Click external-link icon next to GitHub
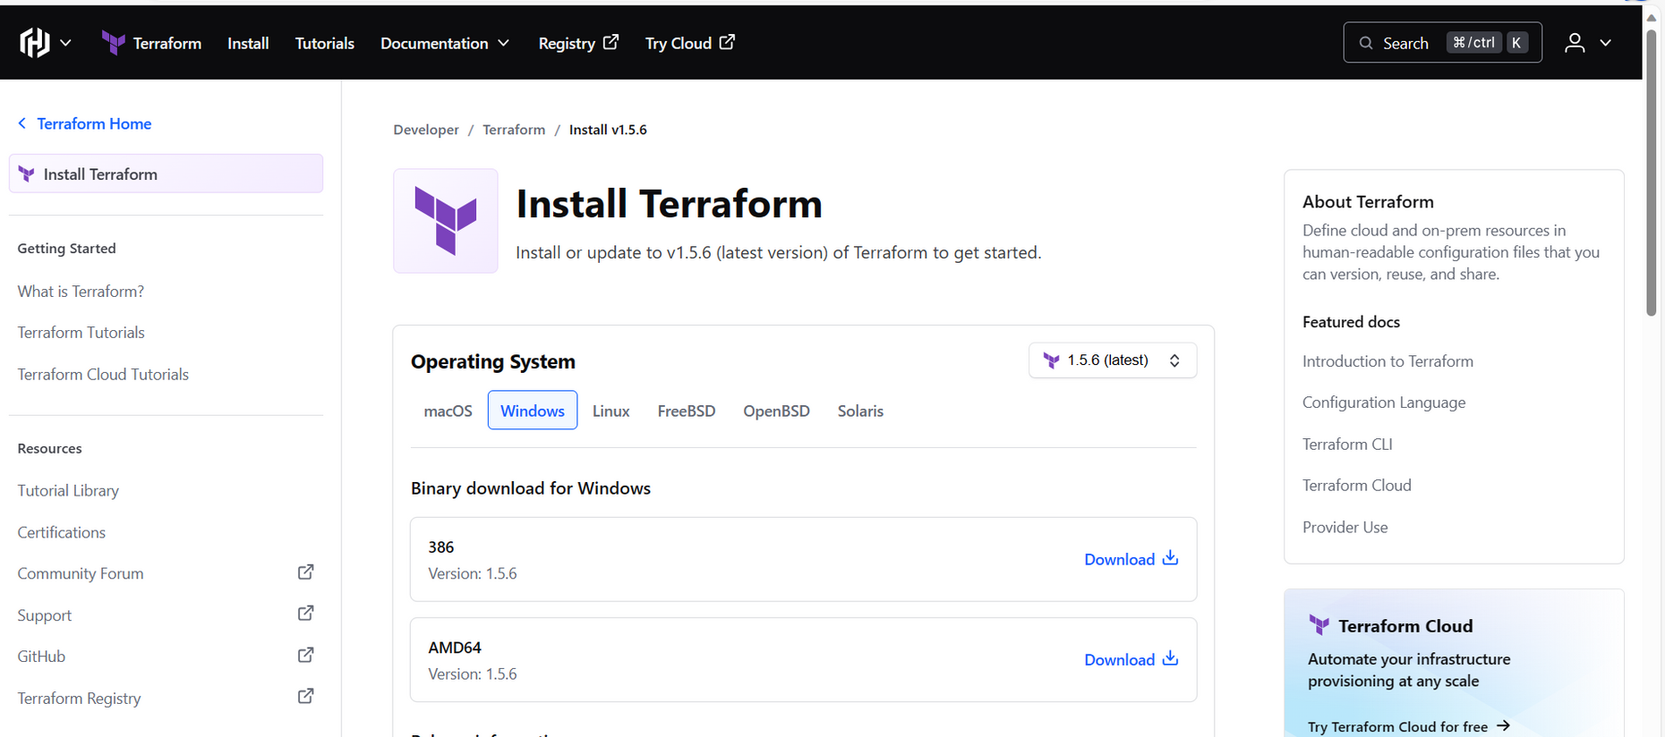Image resolution: width=1665 pixels, height=737 pixels. point(305,655)
